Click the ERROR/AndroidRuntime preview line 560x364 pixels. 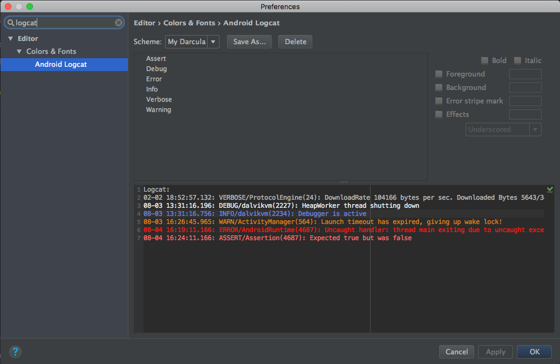344,230
